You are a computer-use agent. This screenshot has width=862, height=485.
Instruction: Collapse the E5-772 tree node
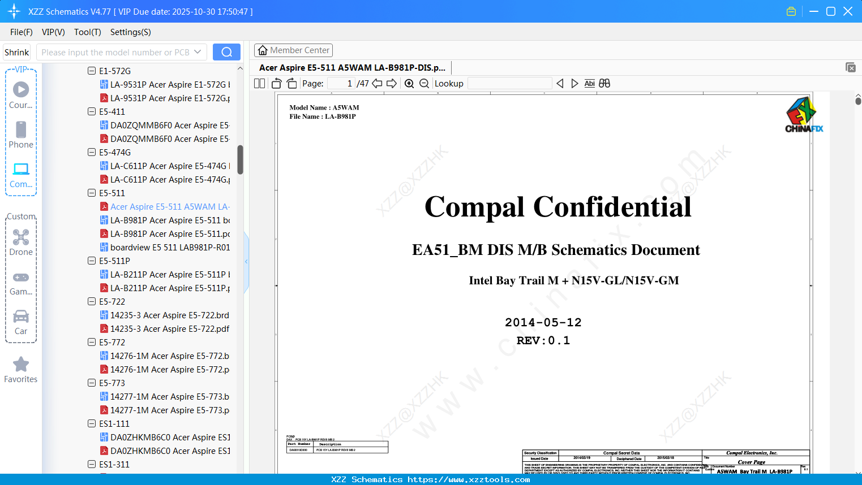(x=92, y=342)
